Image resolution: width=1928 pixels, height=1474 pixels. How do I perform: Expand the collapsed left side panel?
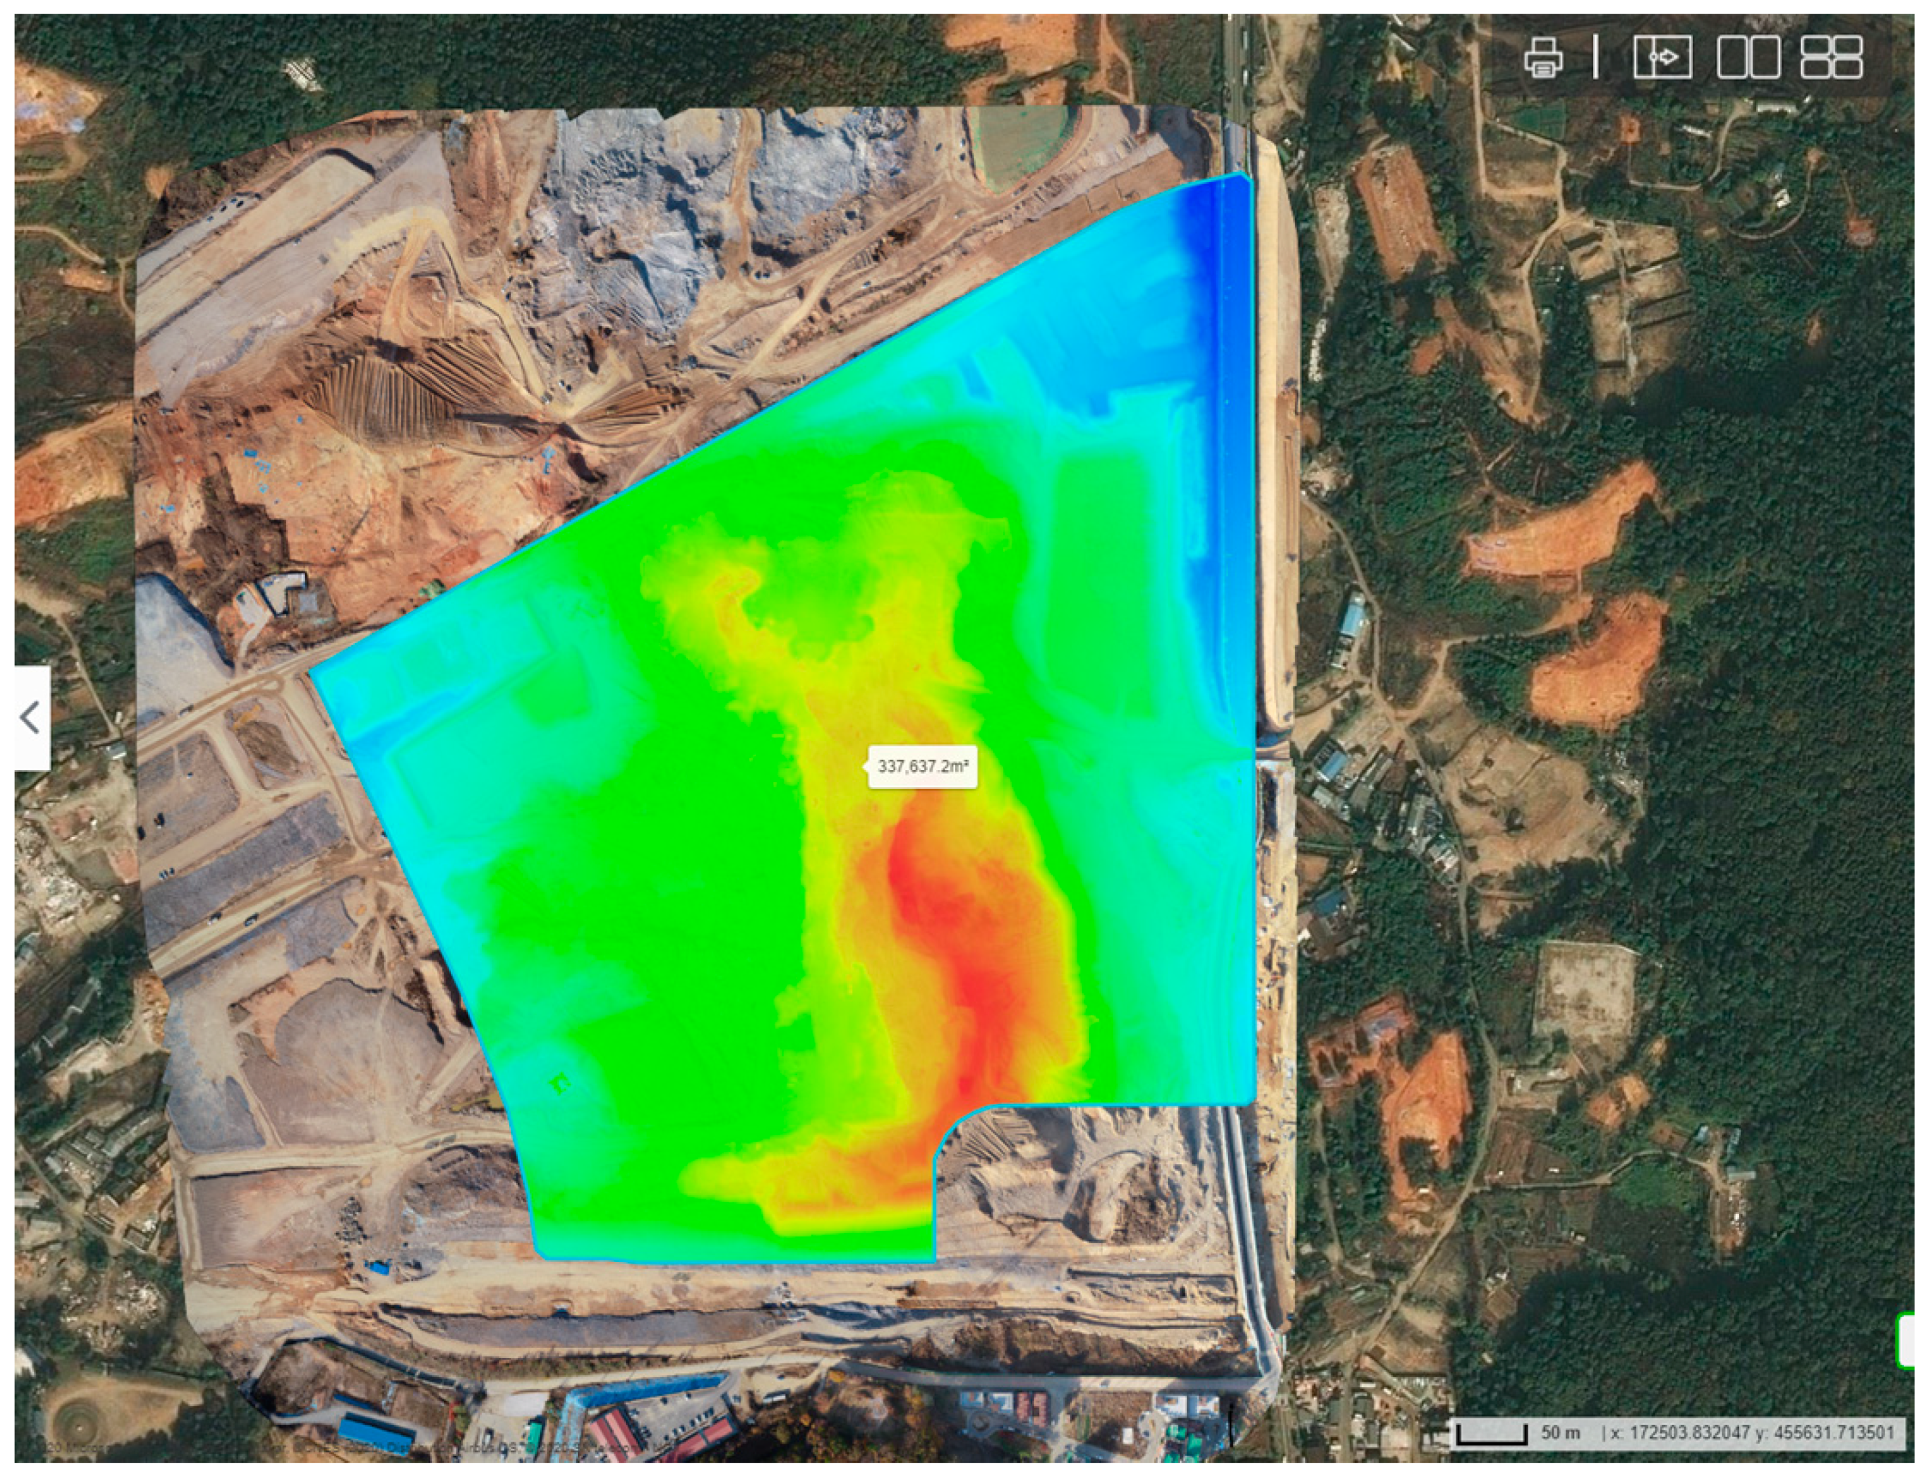(30, 717)
